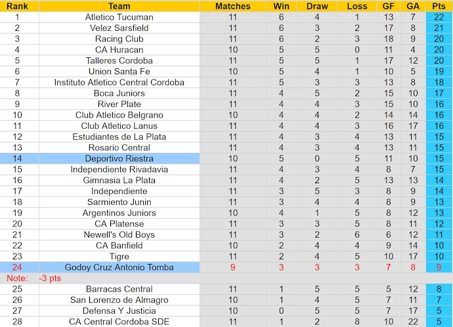Click the Pts column header
Viewport: 453px width, 327px height.
click(439, 6)
